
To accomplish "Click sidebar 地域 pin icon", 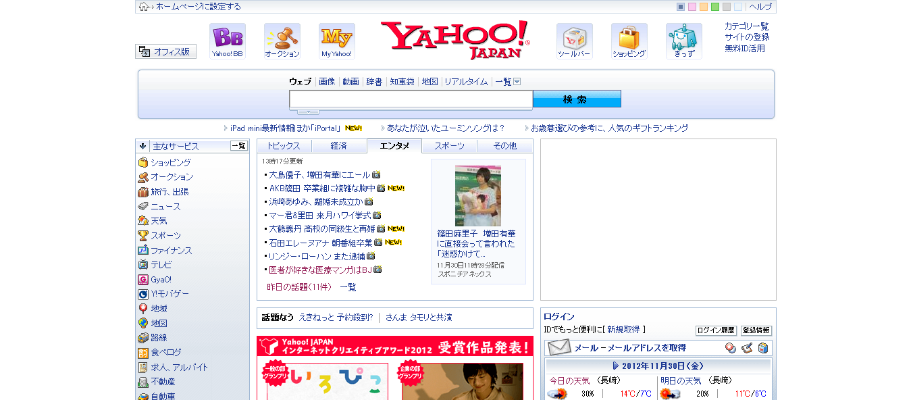I will pyautogui.click(x=143, y=309).
